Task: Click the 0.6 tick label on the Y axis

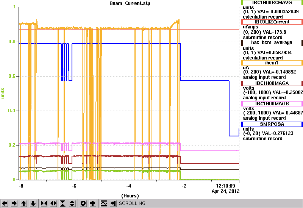Action: (x=12, y=76)
